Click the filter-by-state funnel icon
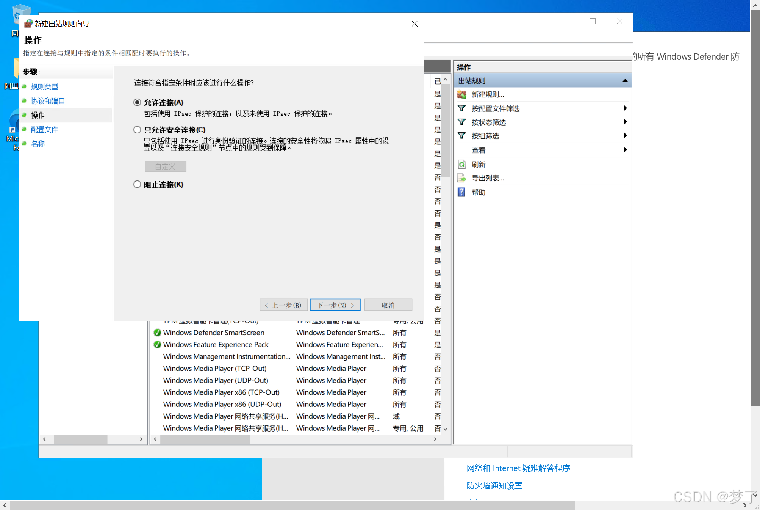Image resolution: width=760 pixels, height=510 pixels. coord(461,122)
